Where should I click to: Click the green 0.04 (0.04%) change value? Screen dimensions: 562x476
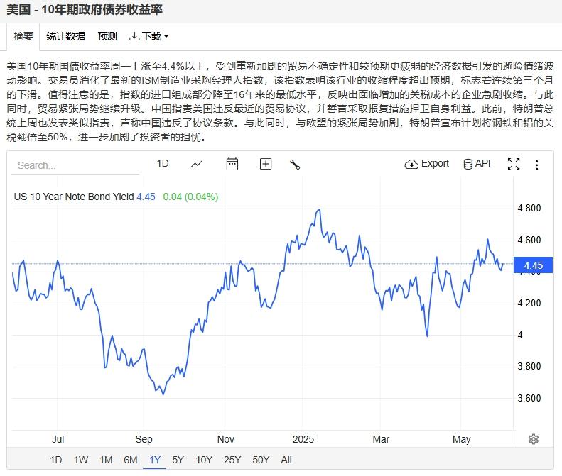[190, 197]
